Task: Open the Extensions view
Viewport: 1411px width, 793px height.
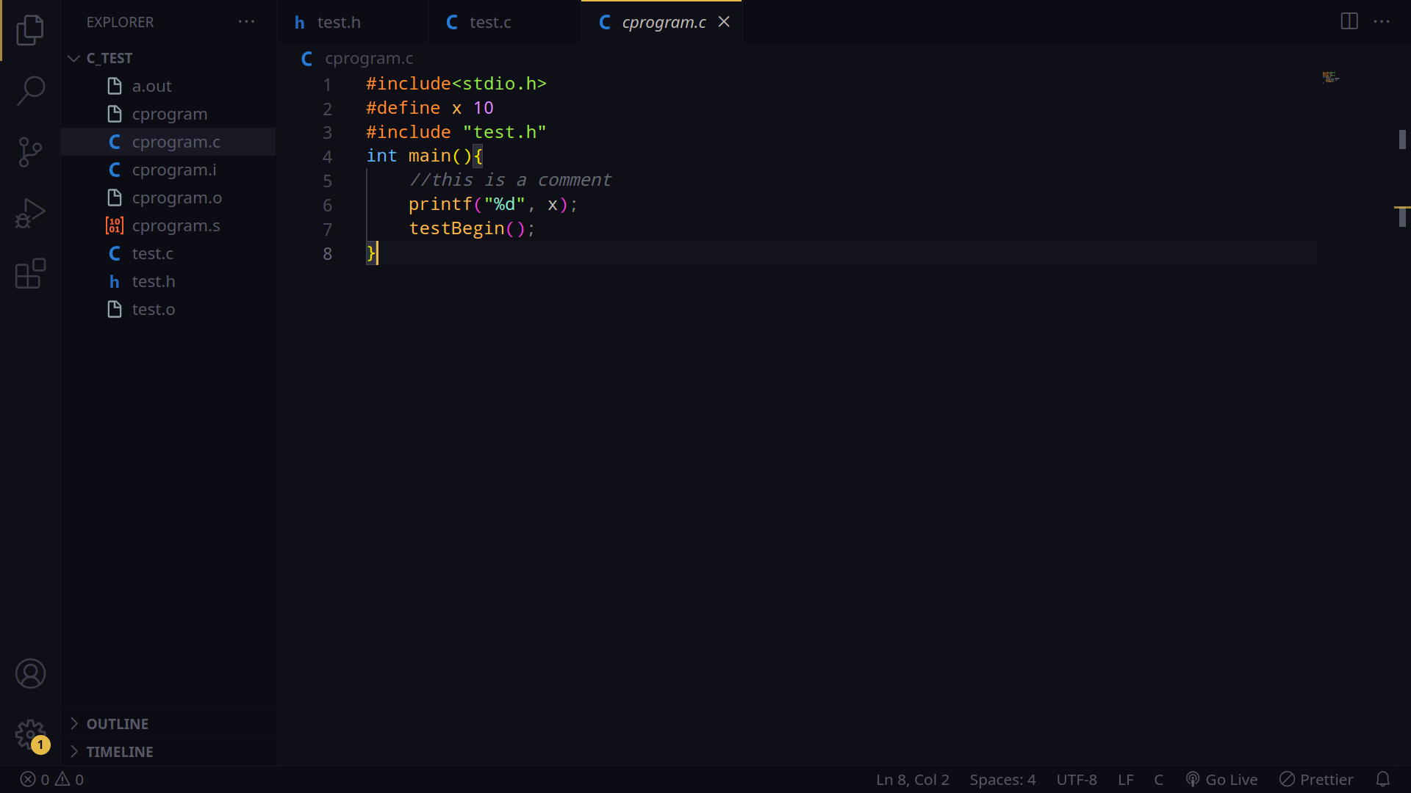Action: click(x=30, y=274)
